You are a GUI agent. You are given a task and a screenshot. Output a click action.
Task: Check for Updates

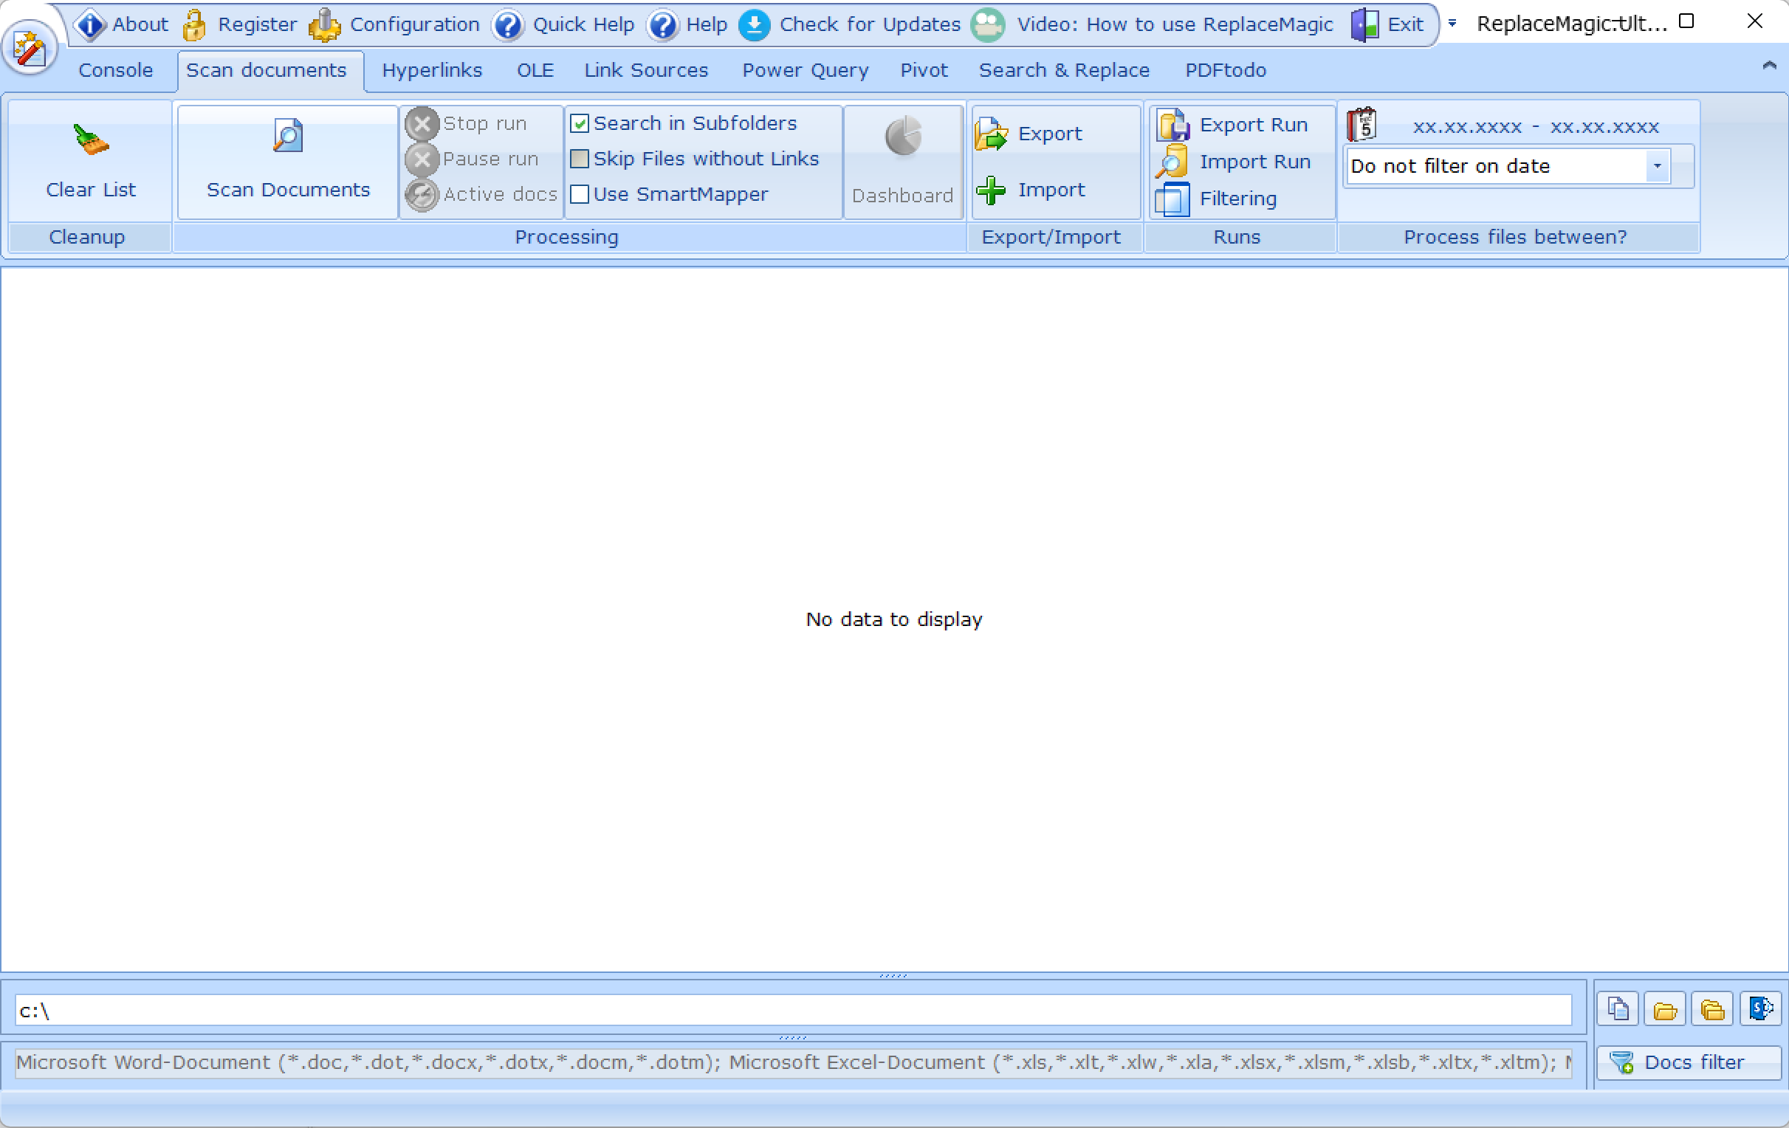tap(850, 24)
